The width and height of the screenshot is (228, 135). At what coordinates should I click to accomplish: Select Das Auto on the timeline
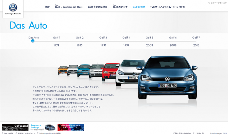[x=34, y=38]
